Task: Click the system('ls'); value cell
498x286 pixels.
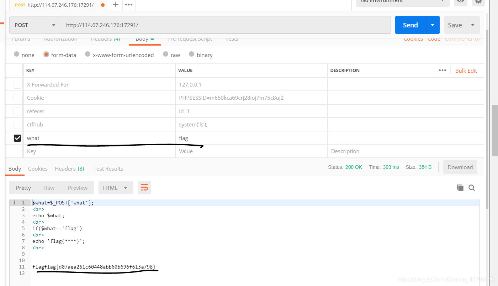Action: 251,125
